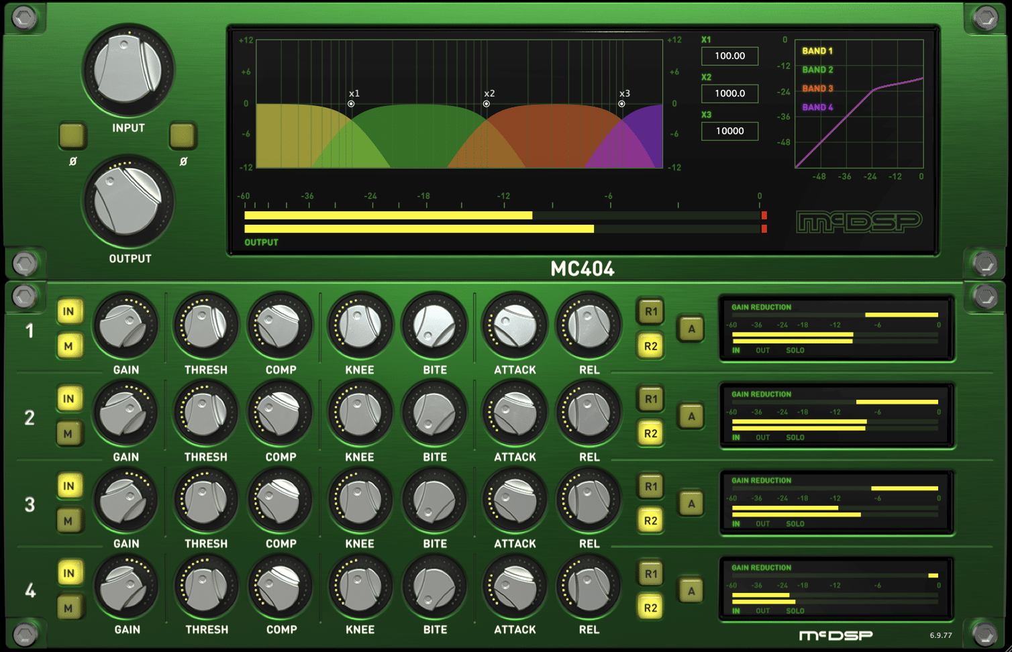Click band 1 ATTACK knob
The image size is (1012, 652).
(515, 326)
